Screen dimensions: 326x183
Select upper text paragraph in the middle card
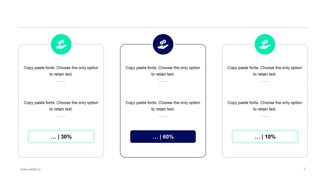point(163,71)
